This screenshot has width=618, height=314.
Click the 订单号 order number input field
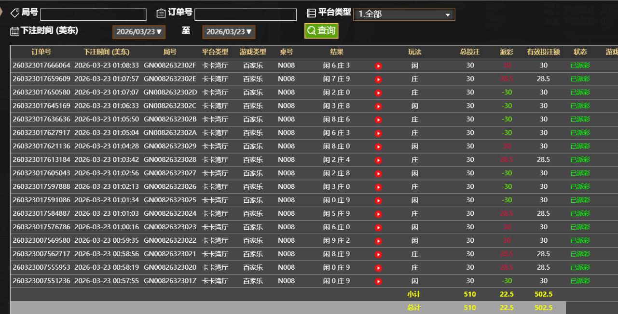coord(246,14)
